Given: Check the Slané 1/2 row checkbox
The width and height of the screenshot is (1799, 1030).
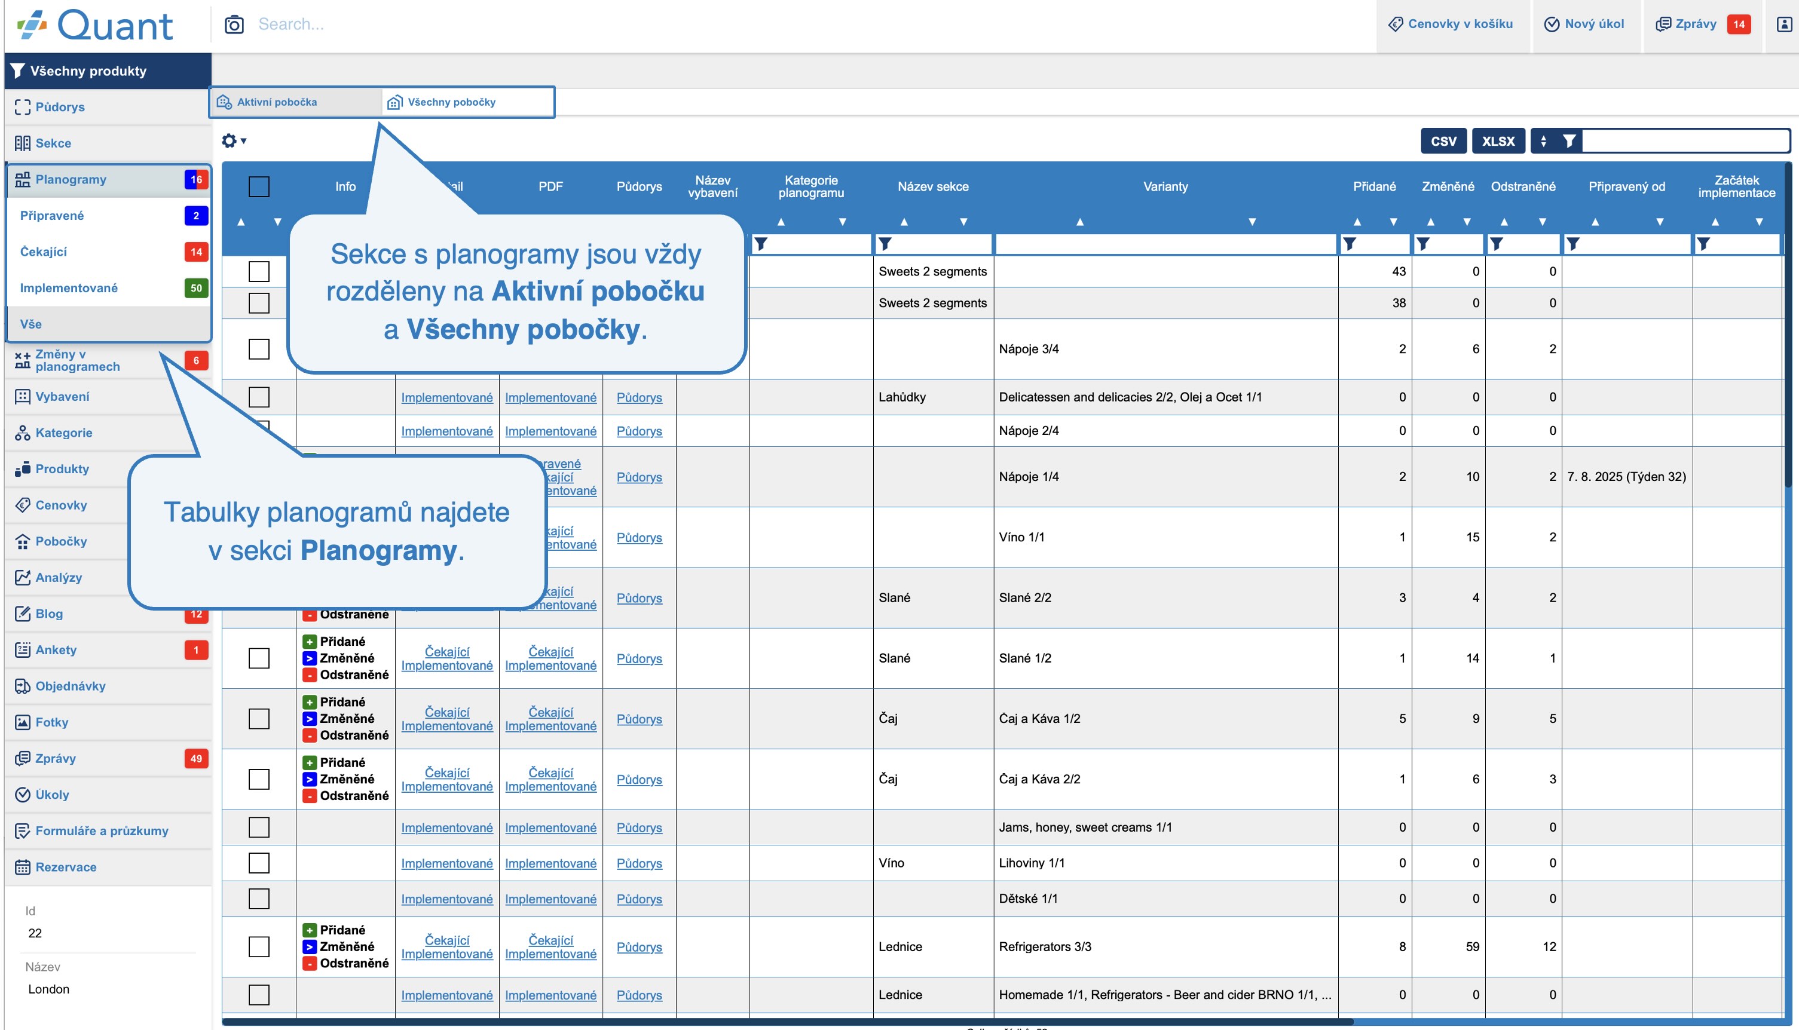Looking at the screenshot, I should tap(259, 658).
